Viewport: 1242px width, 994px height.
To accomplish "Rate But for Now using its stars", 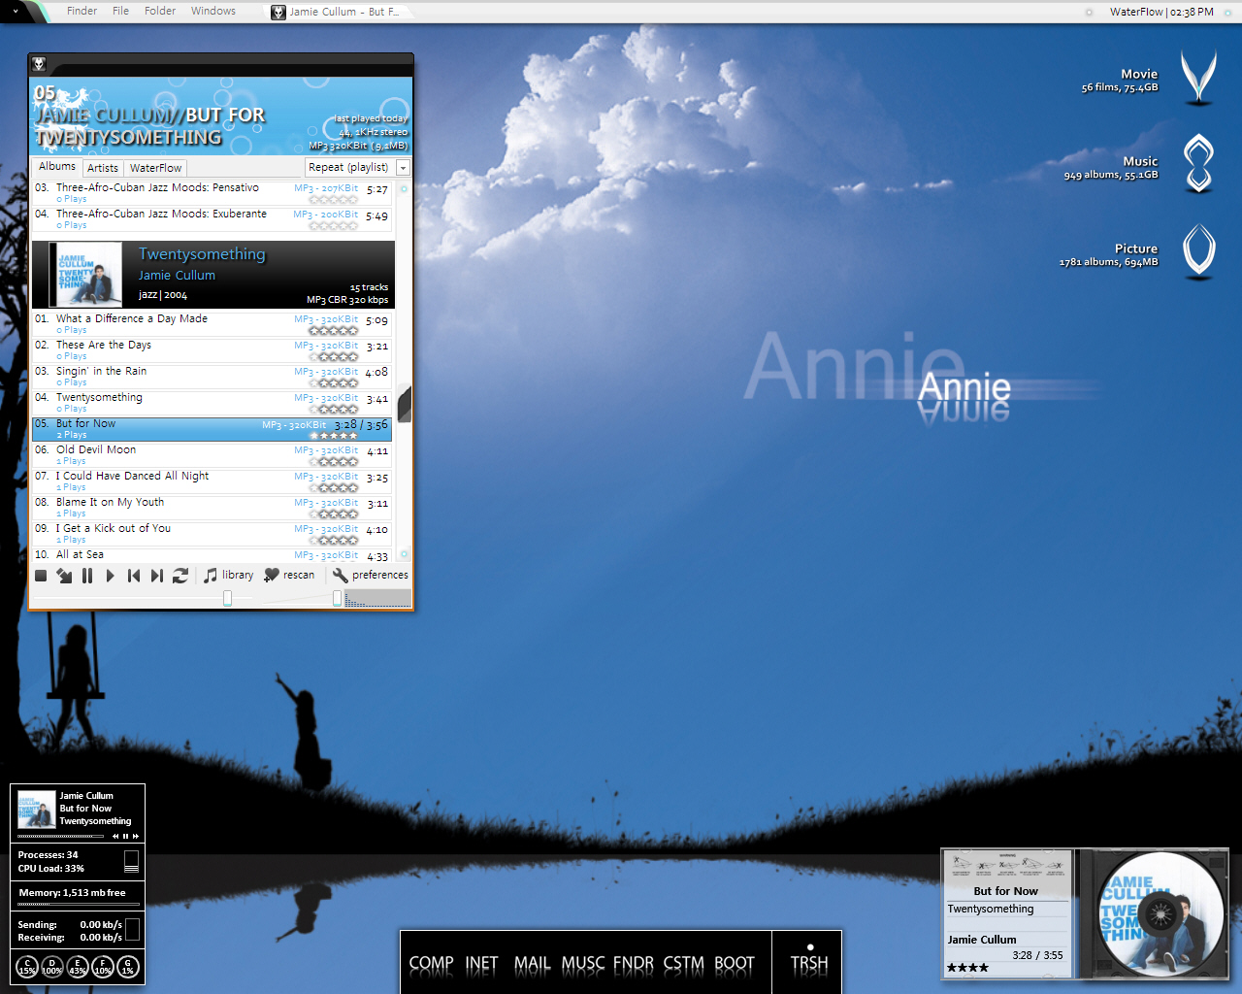I will click(333, 436).
